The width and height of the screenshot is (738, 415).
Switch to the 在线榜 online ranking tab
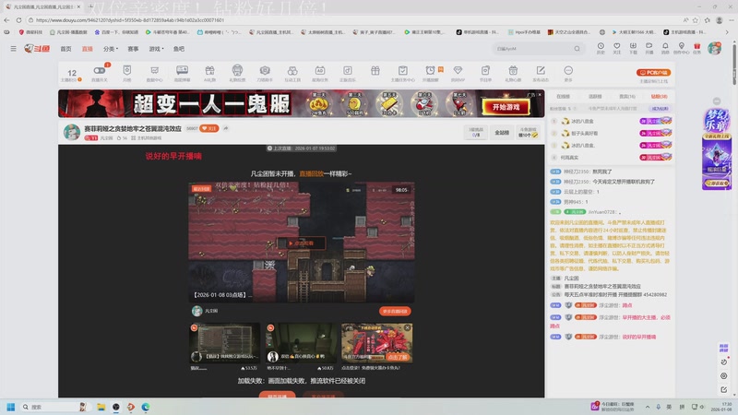(563, 97)
